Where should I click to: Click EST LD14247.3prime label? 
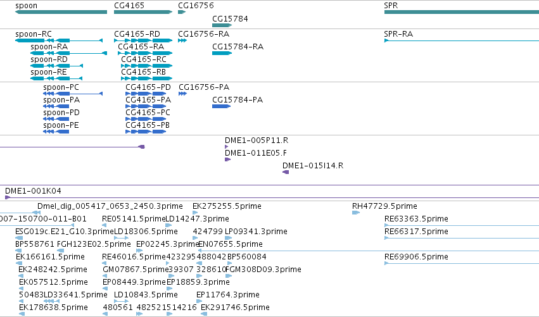[x=198, y=219]
